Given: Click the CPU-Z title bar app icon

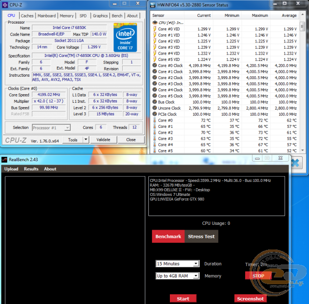Looking at the screenshot, I should [x=5, y=5].
